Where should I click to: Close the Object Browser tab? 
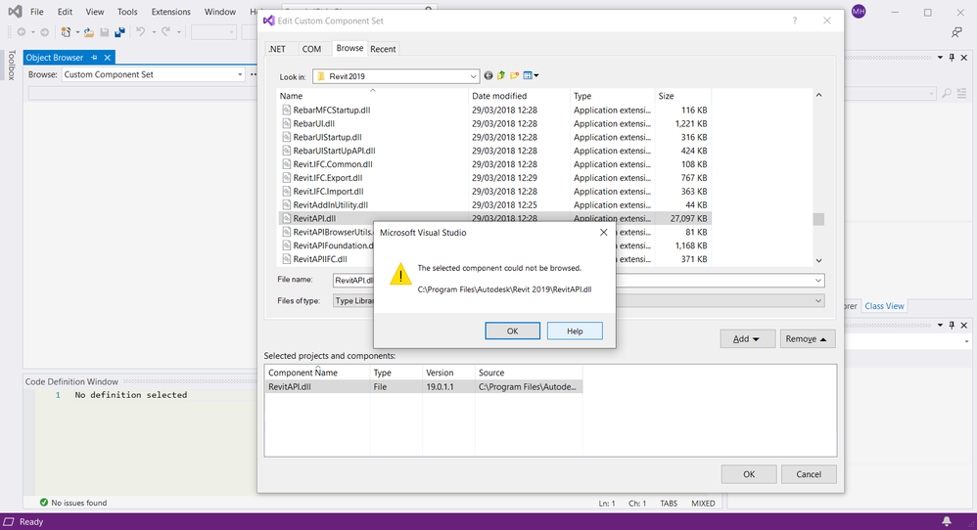tap(107, 58)
